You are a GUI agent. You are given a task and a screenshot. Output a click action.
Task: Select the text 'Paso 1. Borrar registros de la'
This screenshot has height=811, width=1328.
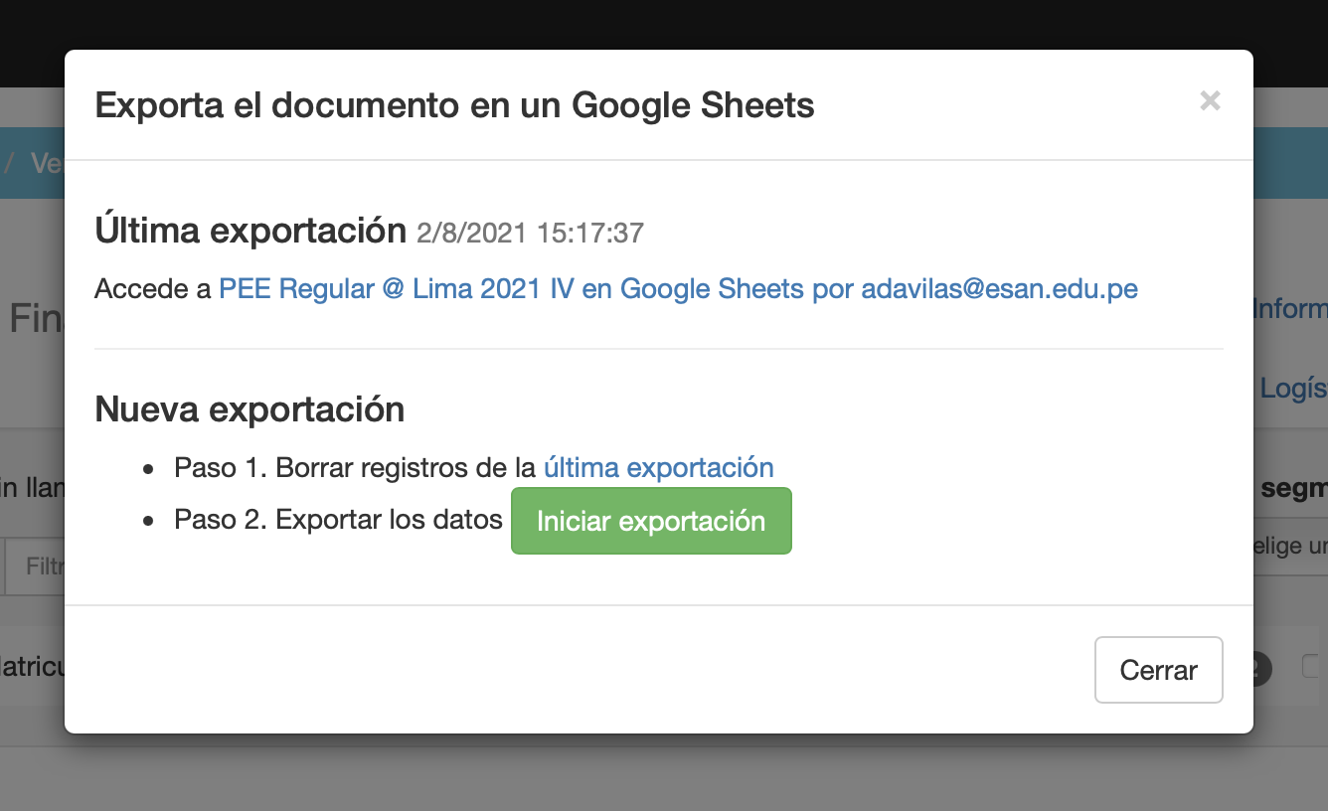pyautogui.click(x=355, y=467)
